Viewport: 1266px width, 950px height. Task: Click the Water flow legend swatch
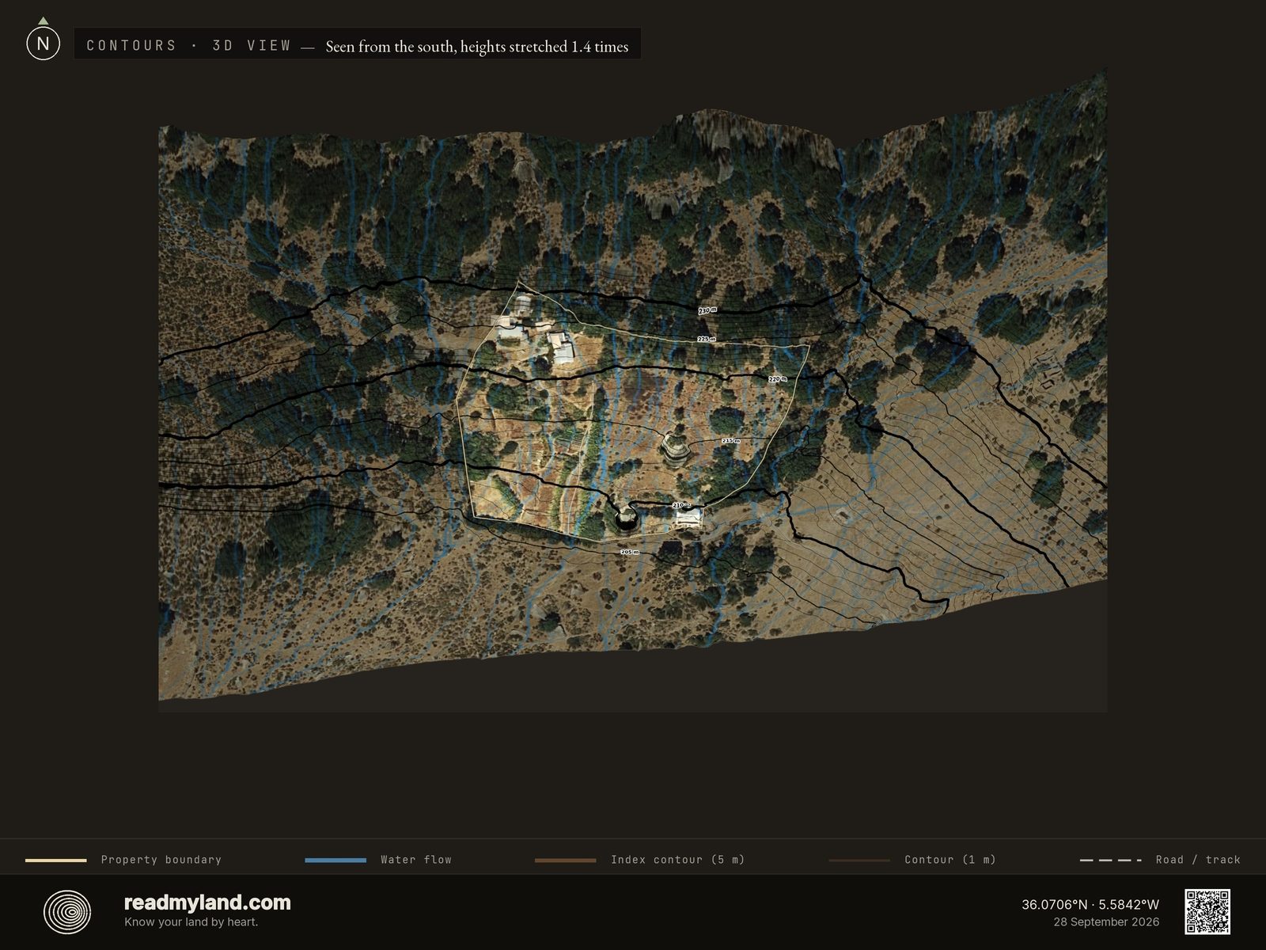tap(335, 860)
